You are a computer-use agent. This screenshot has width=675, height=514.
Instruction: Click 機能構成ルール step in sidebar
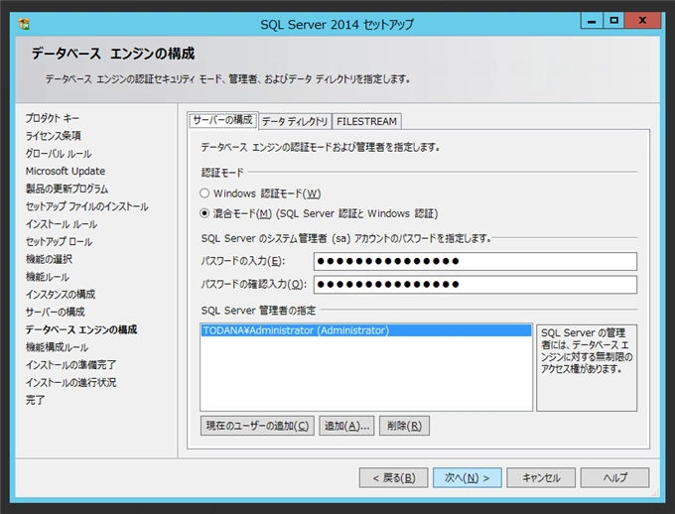[x=57, y=347]
